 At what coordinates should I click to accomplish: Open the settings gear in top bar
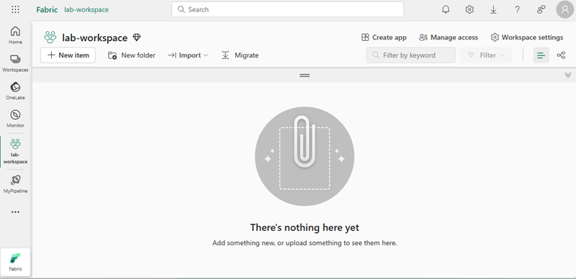pyautogui.click(x=469, y=9)
